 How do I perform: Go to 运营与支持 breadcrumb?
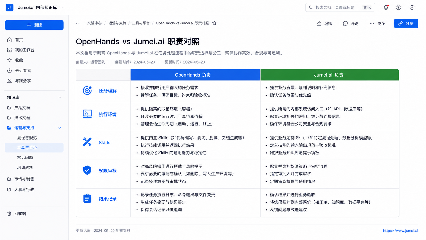(117, 23)
